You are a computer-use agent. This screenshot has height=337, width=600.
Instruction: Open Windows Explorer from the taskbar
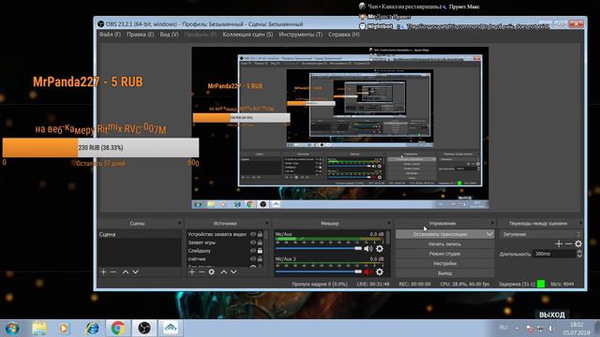click(39, 329)
